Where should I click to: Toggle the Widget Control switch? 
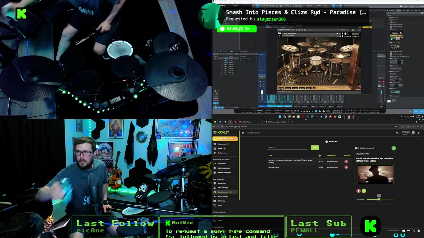click(x=356, y=148)
